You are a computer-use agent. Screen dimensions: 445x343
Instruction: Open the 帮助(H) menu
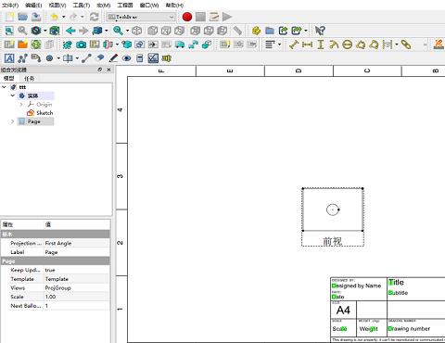[174, 5]
